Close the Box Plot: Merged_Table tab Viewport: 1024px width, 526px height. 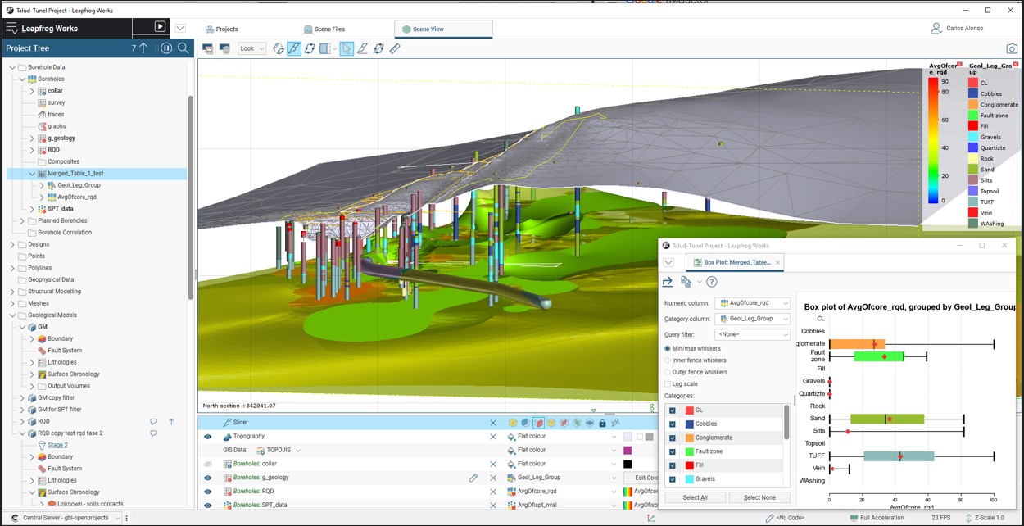(778, 262)
